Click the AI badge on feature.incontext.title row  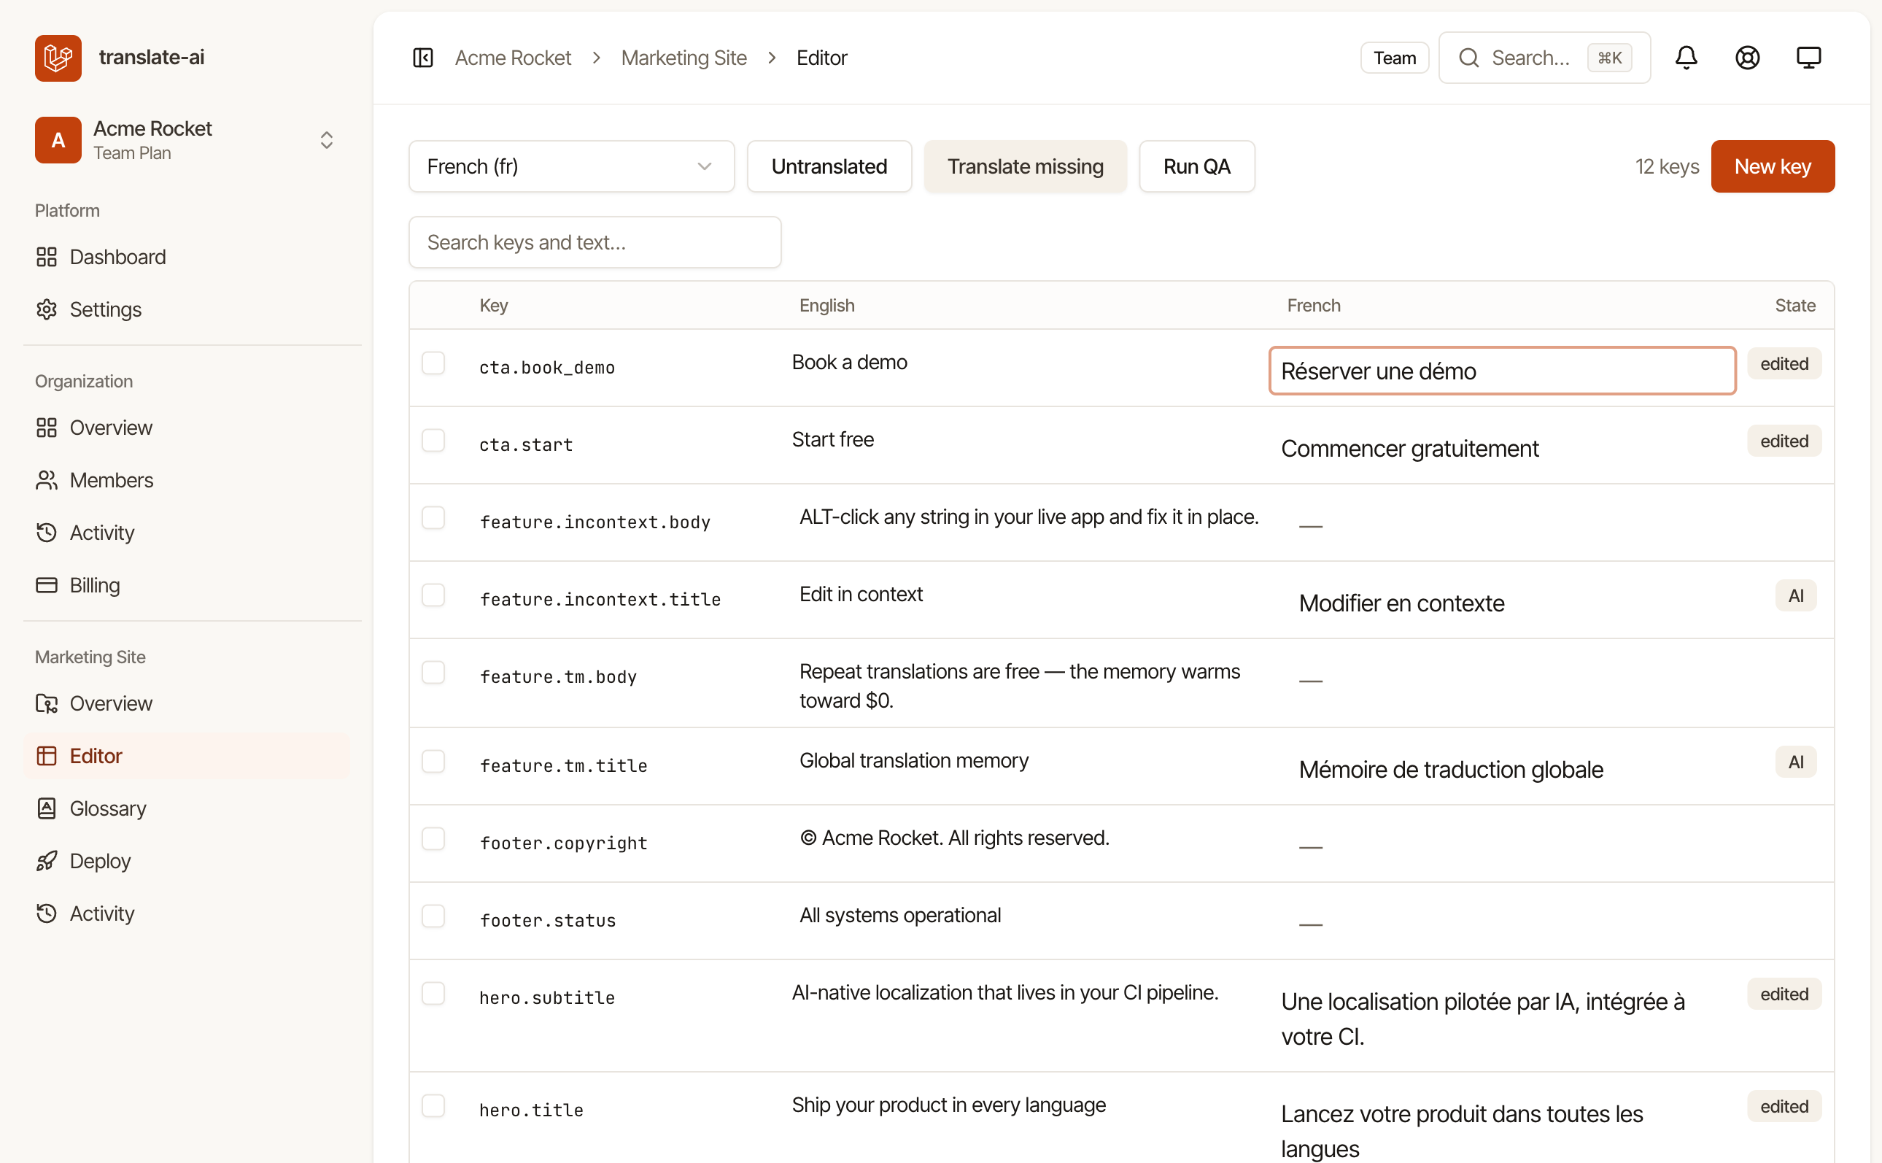(1795, 595)
